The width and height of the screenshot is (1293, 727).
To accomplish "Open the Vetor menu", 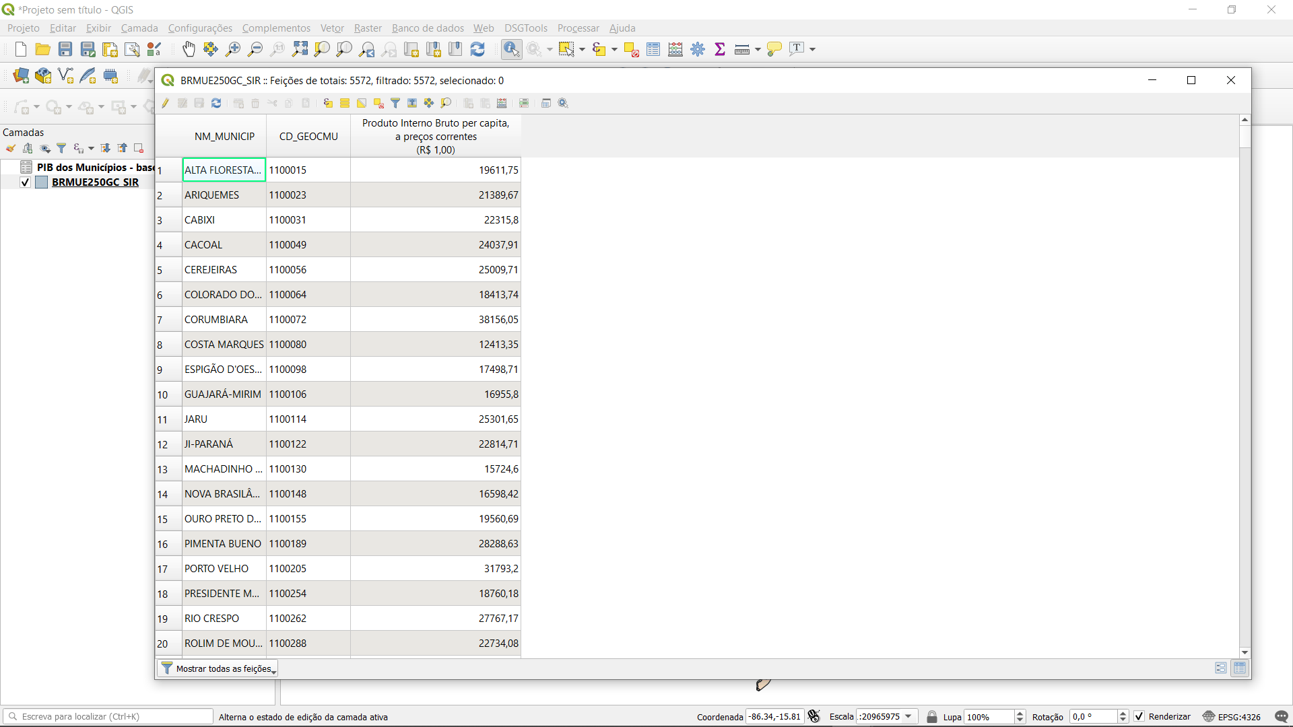I will [x=332, y=28].
